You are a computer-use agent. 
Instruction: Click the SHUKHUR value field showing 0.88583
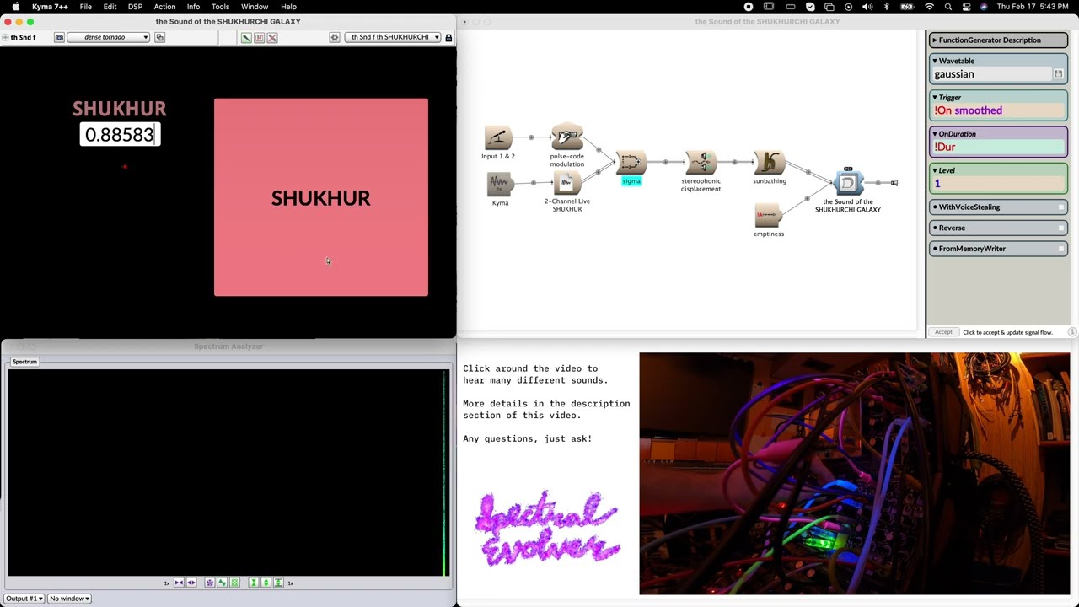click(x=120, y=135)
